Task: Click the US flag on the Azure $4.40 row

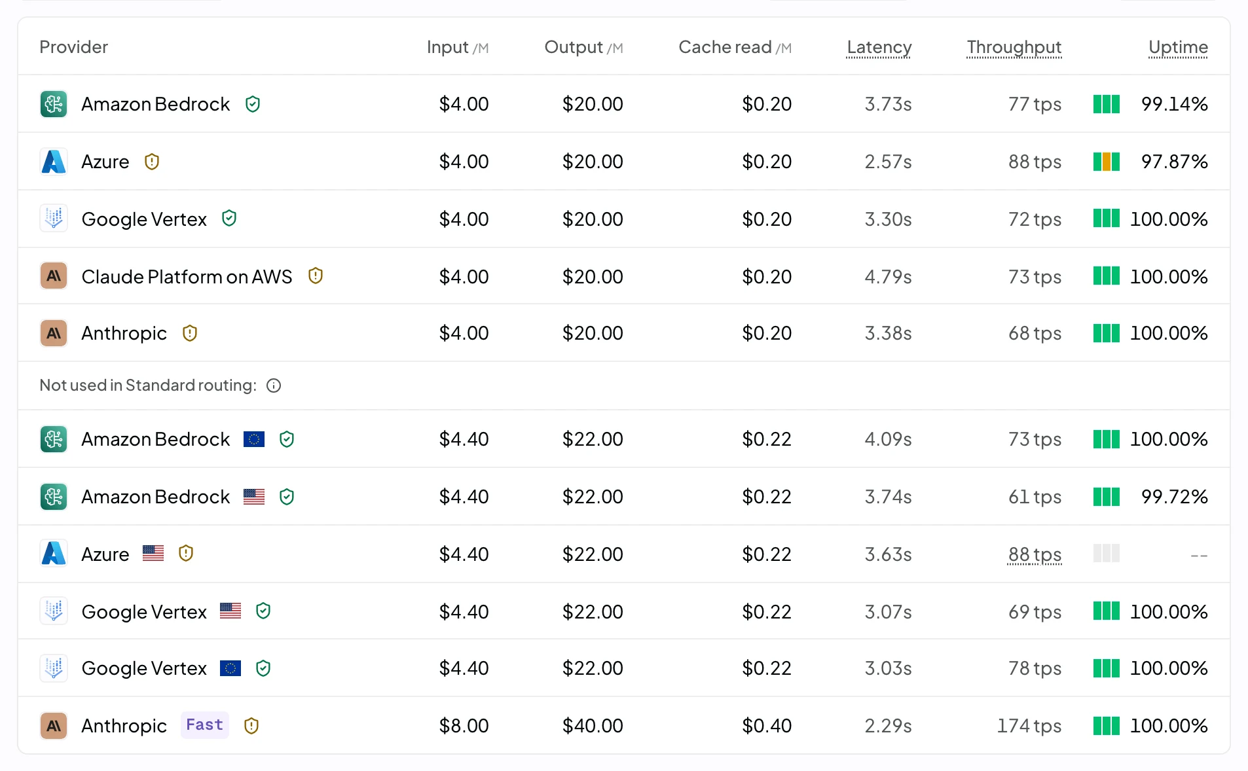Action: [x=153, y=554]
